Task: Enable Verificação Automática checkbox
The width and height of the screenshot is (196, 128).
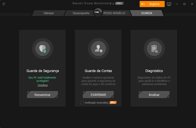Action: tap(82, 102)
